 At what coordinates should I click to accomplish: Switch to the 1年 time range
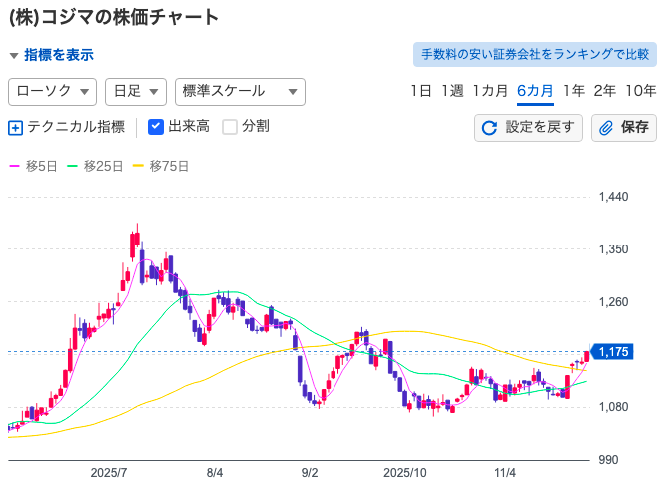click(573, 91)
